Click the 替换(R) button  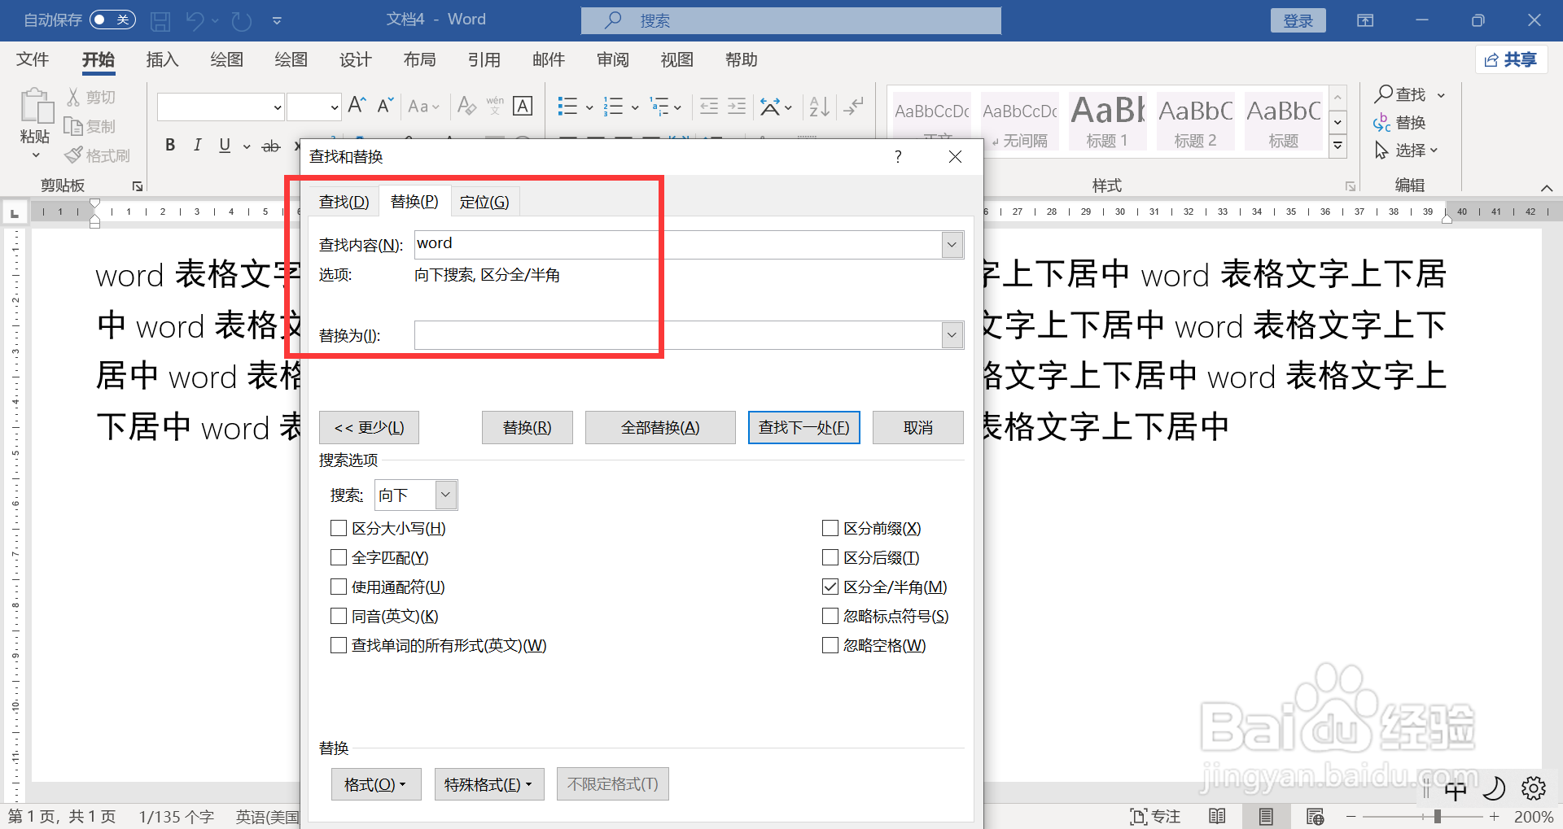(x=528, y=427)
